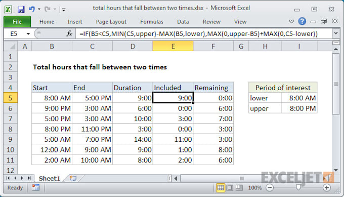Switch to Page Break Preview
The image size is (344, 197).
[239, 188]
